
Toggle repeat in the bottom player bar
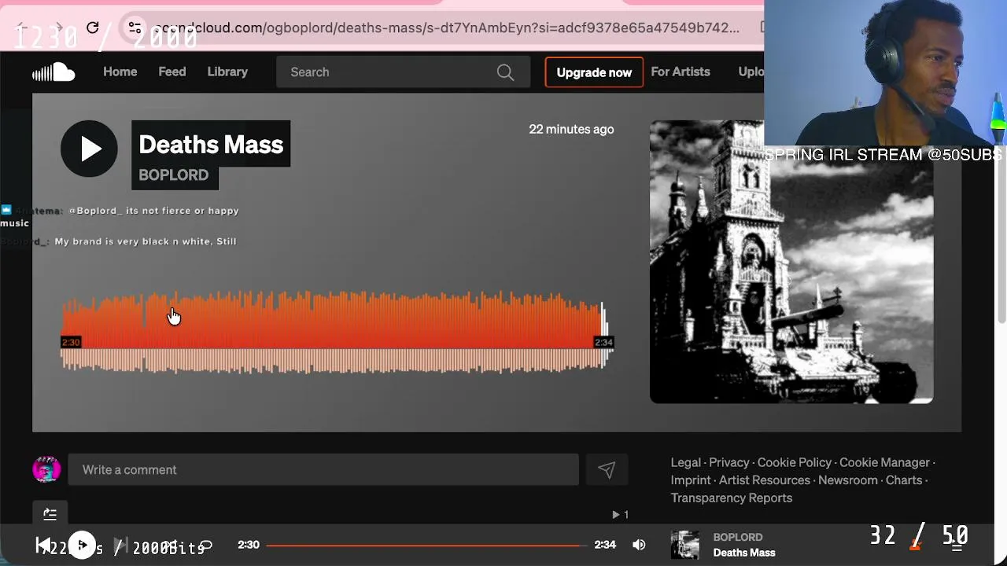[x=206, y=545]
